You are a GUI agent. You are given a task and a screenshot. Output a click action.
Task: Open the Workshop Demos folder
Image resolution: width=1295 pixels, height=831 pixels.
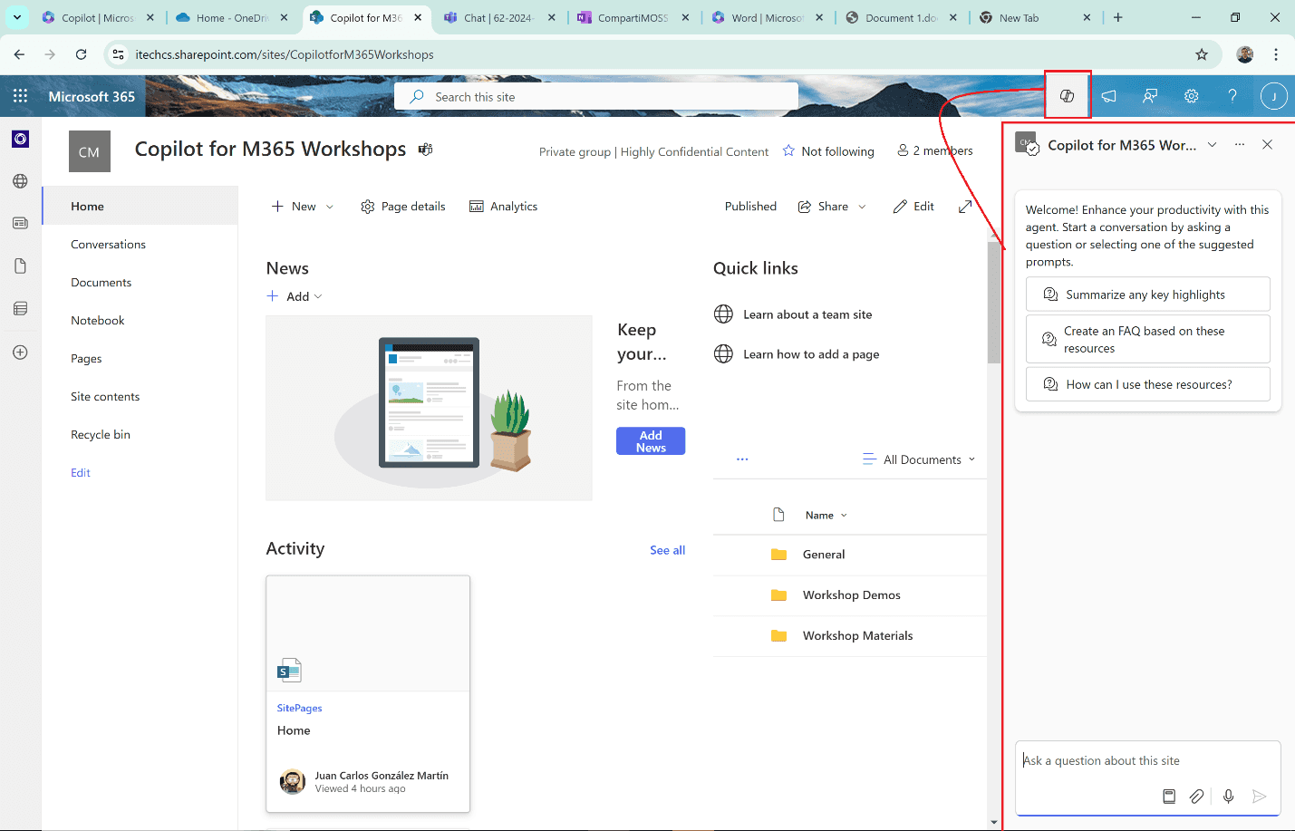851,595
